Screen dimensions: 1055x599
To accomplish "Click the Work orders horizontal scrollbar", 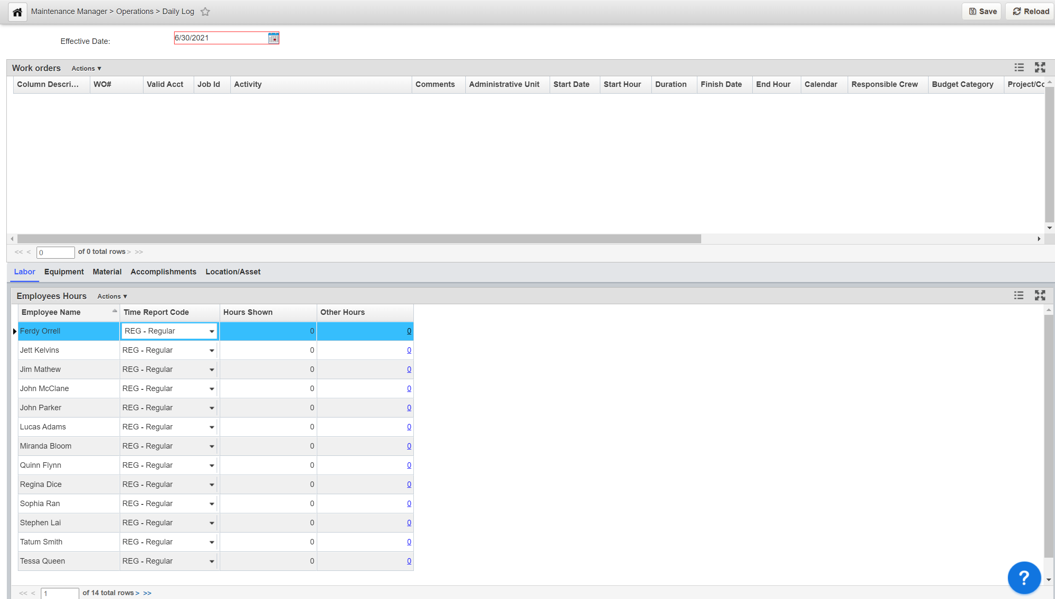I will [359, 239].
